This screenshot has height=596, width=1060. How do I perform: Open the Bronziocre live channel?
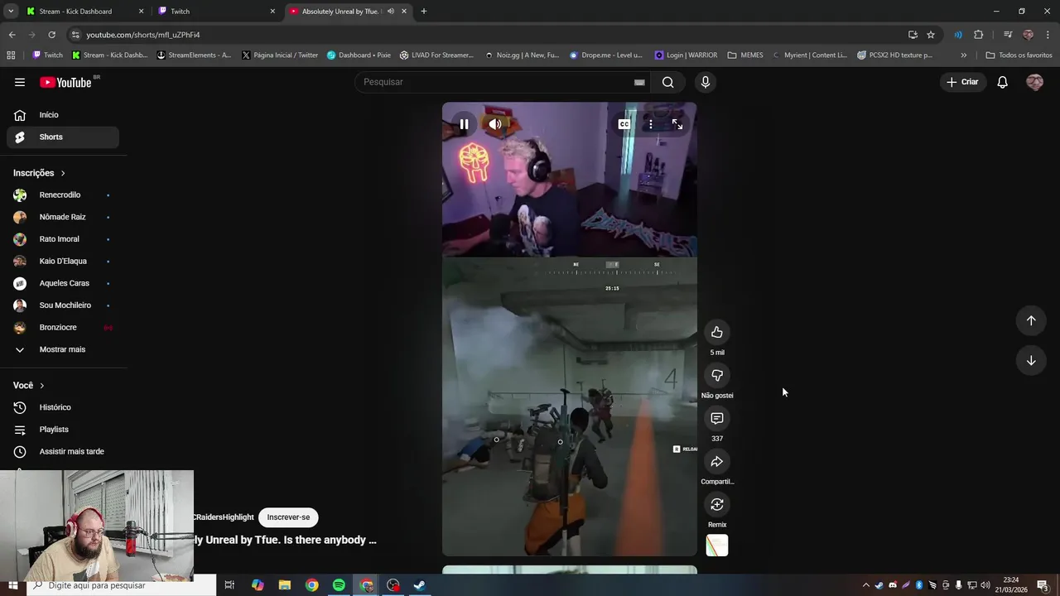(x=63, y=327)
